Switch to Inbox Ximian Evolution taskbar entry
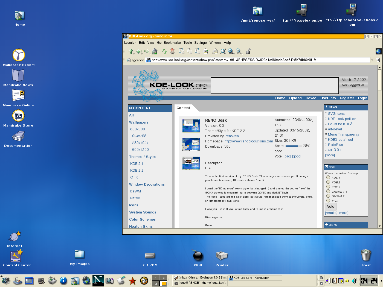383x287 pixels. pyautogui.click(x=200, y=278)
